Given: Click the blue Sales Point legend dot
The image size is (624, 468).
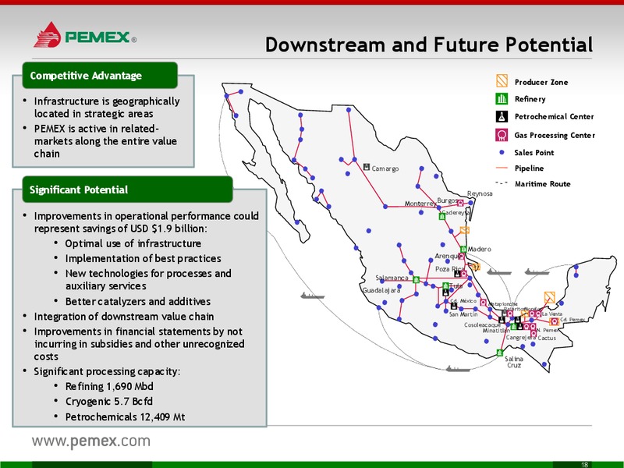Looking at the screenshot, I should (x=502, y=152).
